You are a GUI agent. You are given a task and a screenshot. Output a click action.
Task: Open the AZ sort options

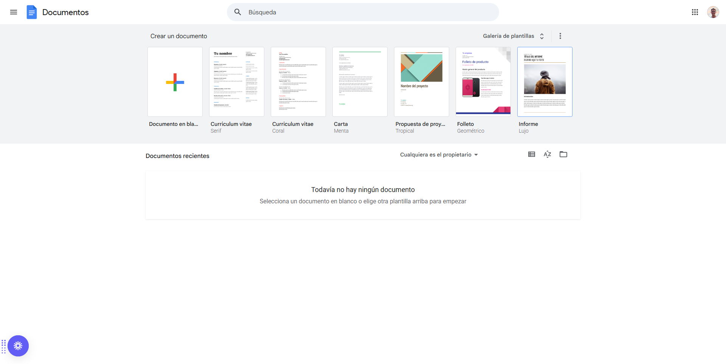(547, 154)
